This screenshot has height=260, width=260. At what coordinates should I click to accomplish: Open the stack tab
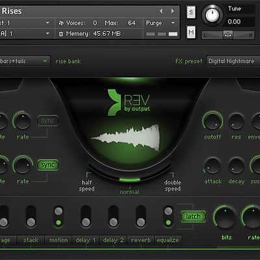[31, 240]
